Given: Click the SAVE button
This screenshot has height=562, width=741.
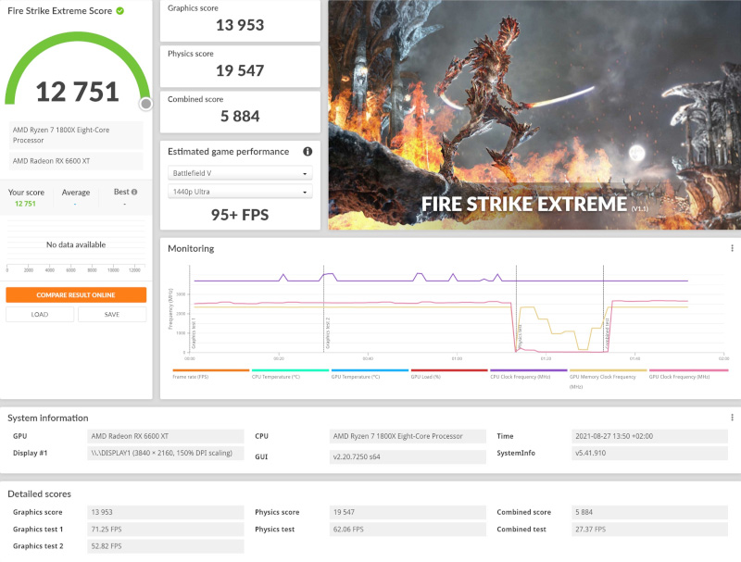Looking at the screenshot, I should click(112, 315).
